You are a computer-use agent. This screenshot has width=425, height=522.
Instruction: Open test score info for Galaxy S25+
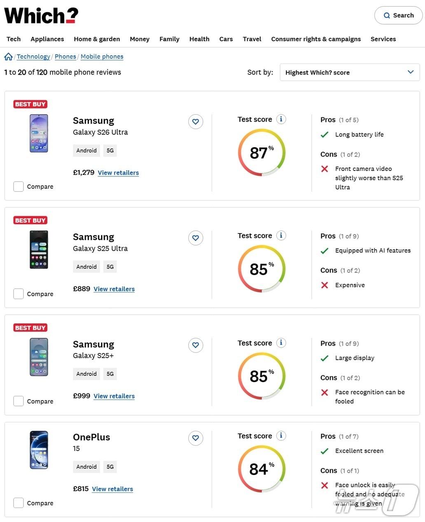pyautogui.click(x=281, y=342)
